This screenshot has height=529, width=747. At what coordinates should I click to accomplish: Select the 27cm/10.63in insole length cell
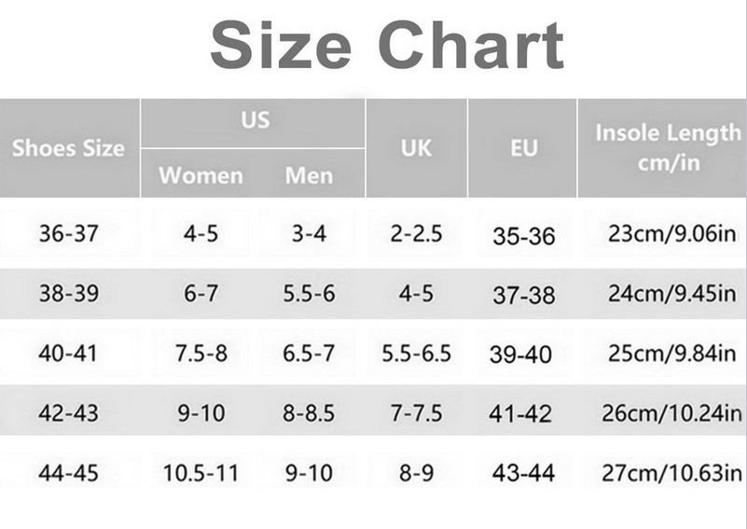tap(671, 472)
